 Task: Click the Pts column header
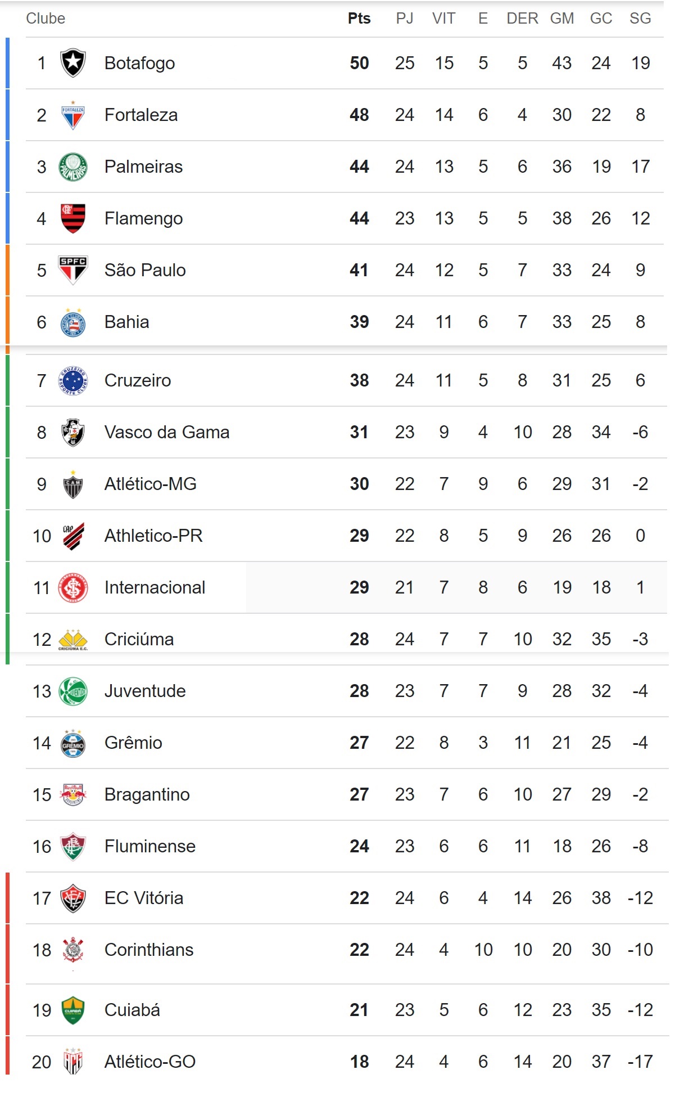pyautogui.click(x=359, y=19)
